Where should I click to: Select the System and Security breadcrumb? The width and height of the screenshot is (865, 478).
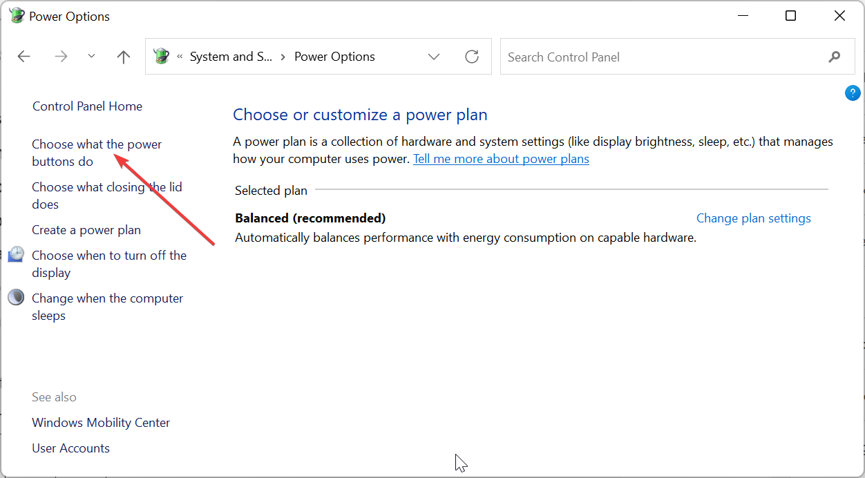pyautogui.click(x=231, y=57)
